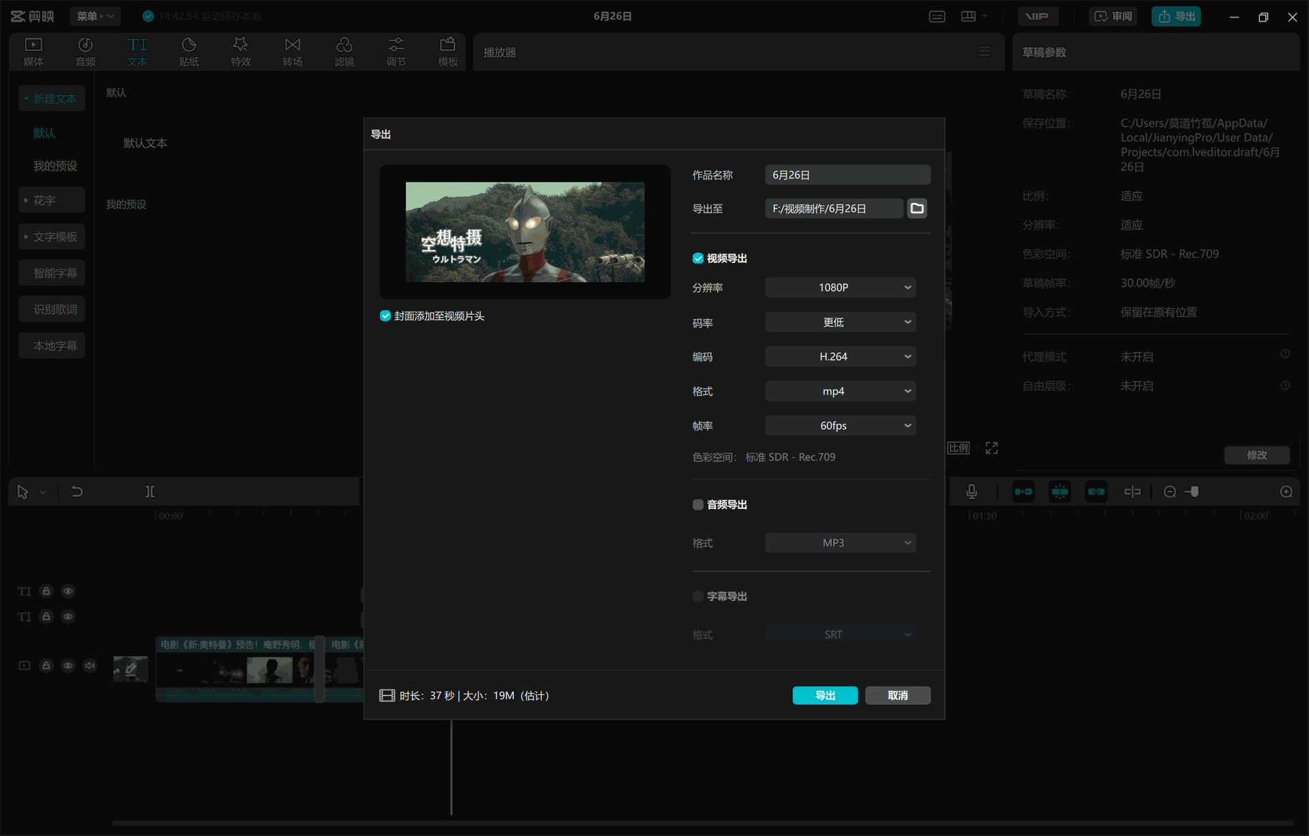This screenshot has height=836, width=1309.
Task: Open the audio format MP3 dropdown
Action: tap(840, 543)
